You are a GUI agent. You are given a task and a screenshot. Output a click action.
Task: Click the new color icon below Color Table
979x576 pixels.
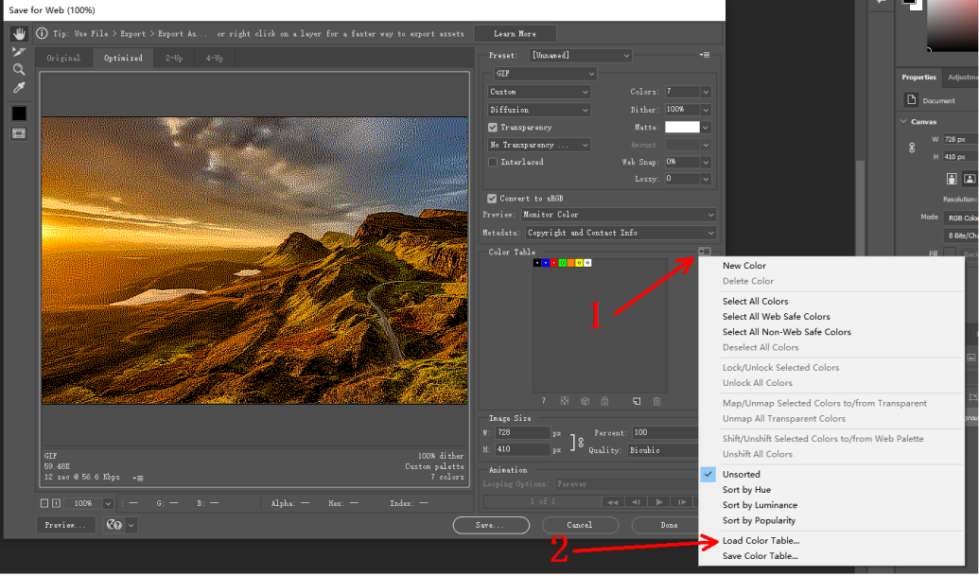637,401
